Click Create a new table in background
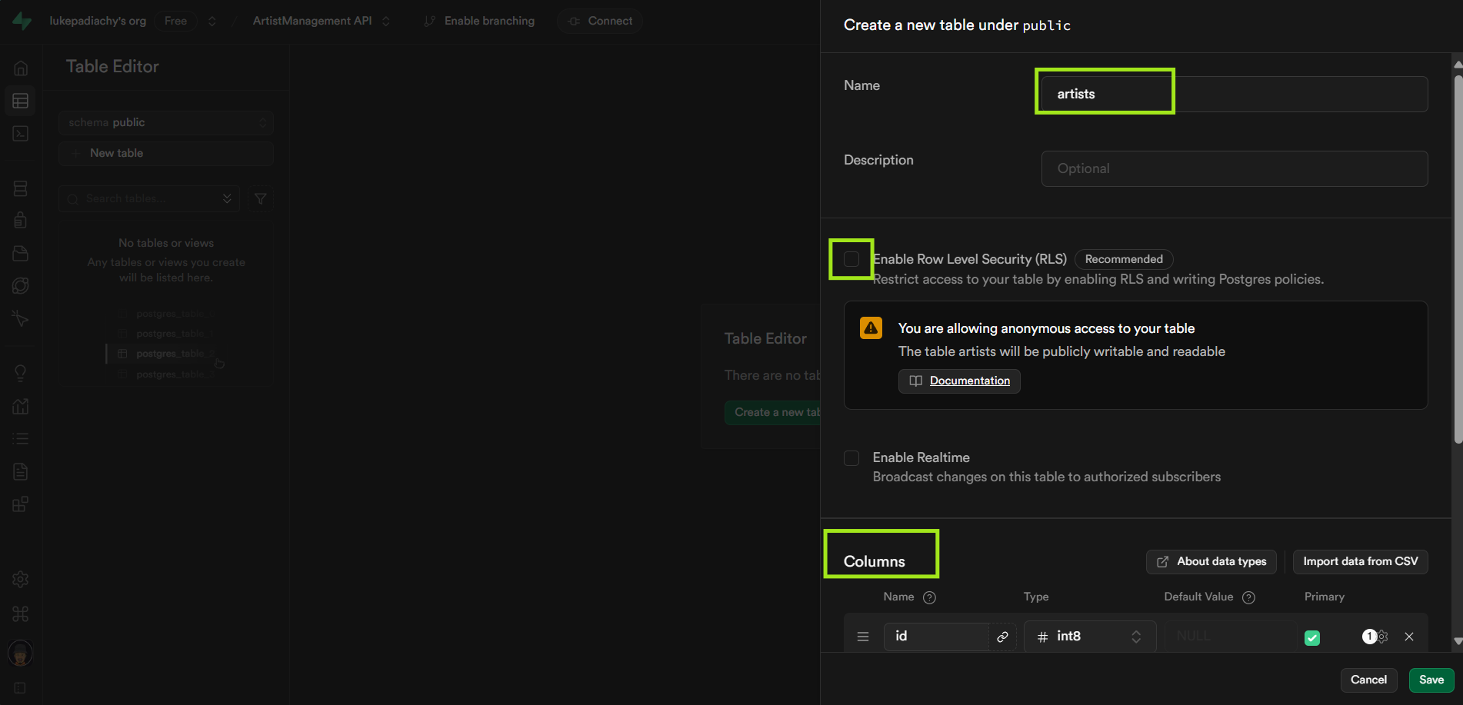The width and height of the screenshot is (1463, 705). pos(772,412)
